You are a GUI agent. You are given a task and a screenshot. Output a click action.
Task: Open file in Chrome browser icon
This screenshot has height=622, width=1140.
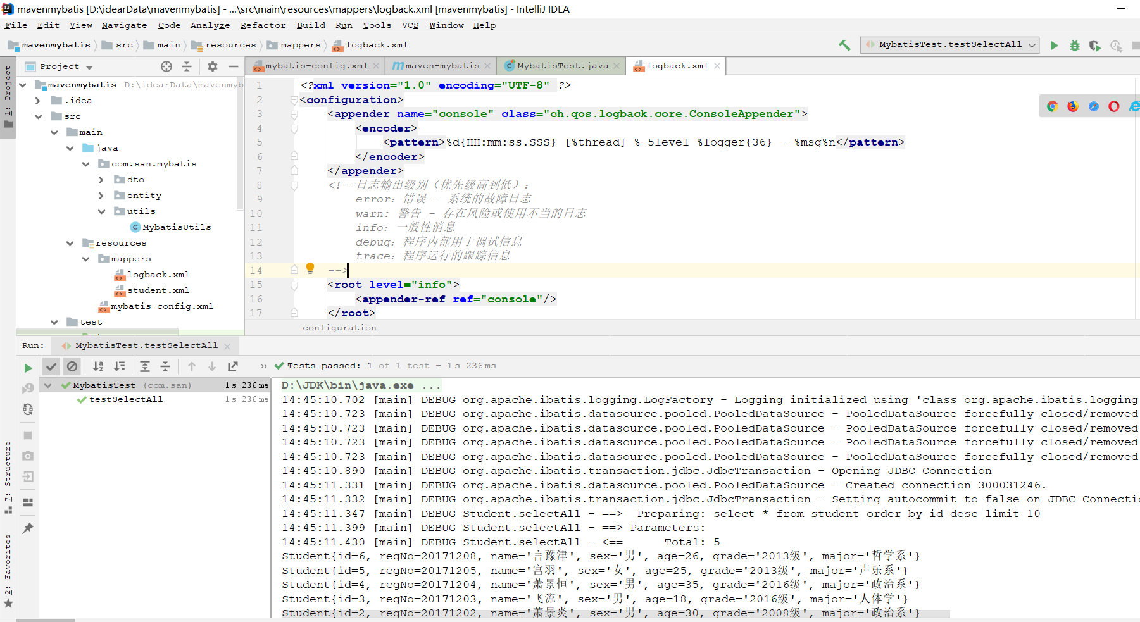pos(1052,106)
